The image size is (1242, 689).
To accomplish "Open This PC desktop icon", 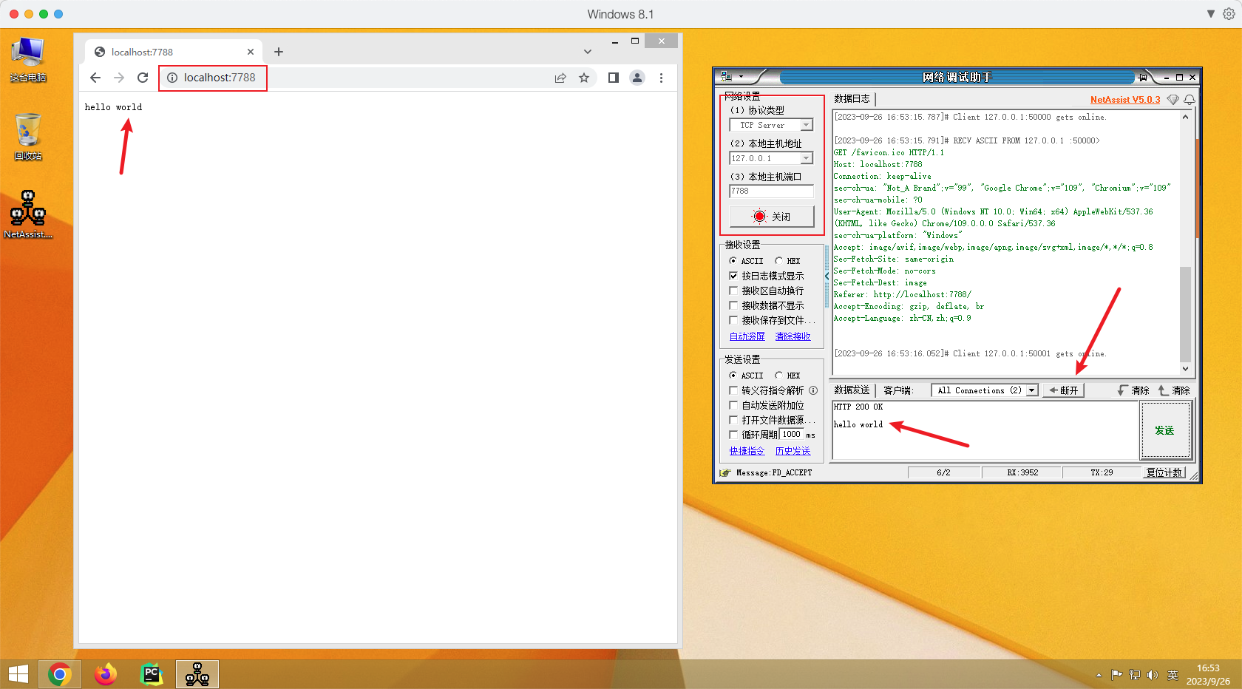I will coord(28,59).
